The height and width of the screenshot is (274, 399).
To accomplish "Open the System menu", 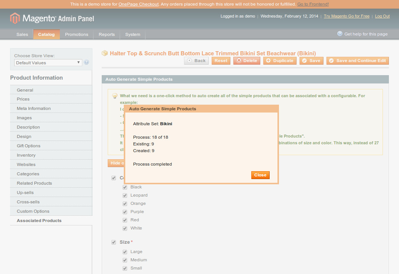I will (x=133, y=34).
